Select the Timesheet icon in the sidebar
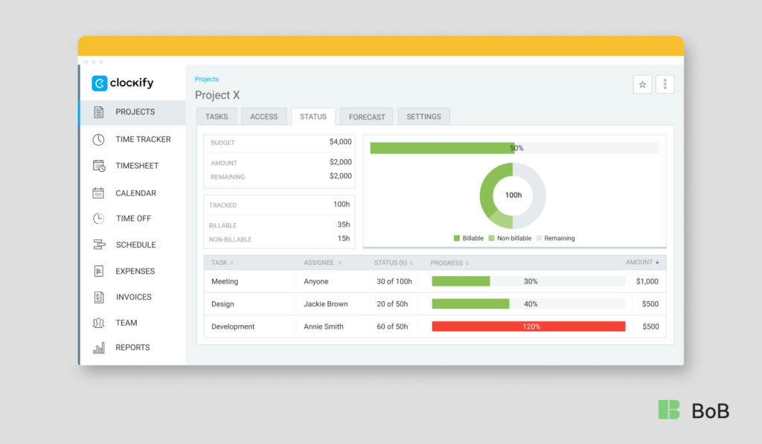This screenshot has width=762, height=444. click(x=97, y=165)
